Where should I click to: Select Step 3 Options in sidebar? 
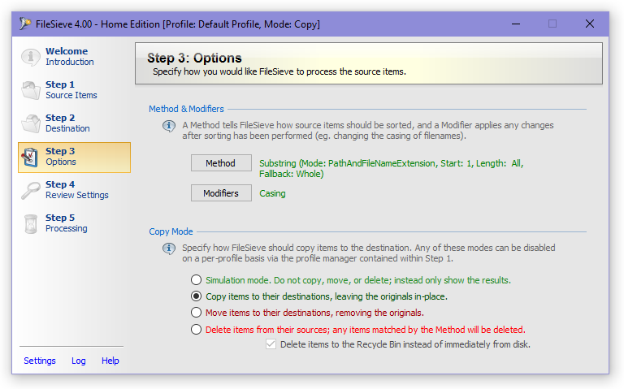pos(75,157)
